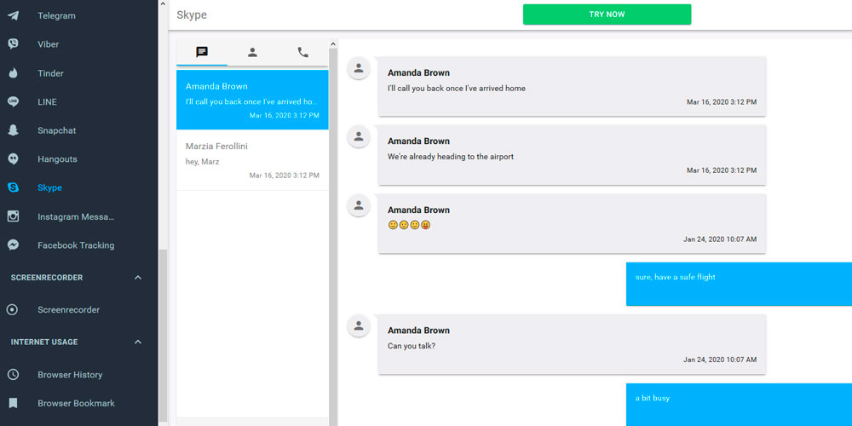Click avatar beside 'heading to the airport' message

point(359,136)
